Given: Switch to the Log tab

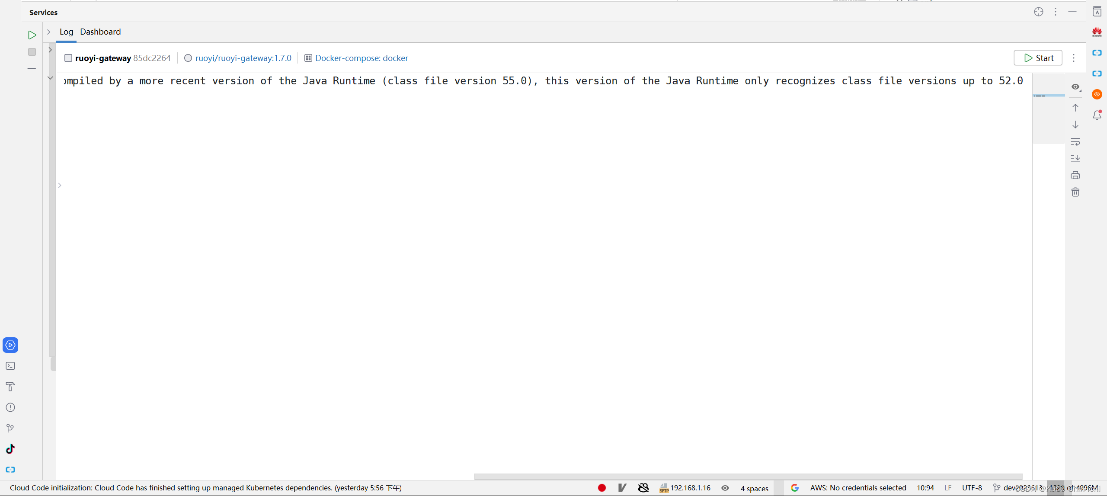Looking at the screenshot, I should 66,32.
